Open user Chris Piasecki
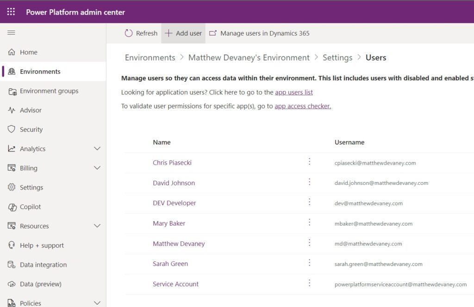 click(172, 163)
